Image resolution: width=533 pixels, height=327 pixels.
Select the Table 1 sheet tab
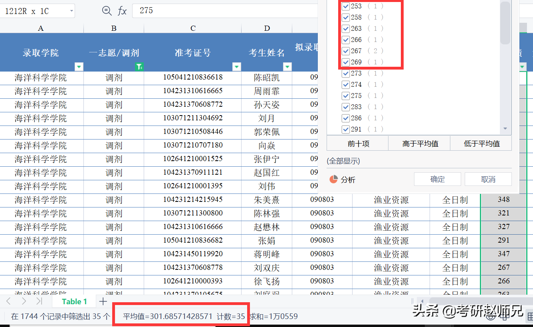coord(74,301)
